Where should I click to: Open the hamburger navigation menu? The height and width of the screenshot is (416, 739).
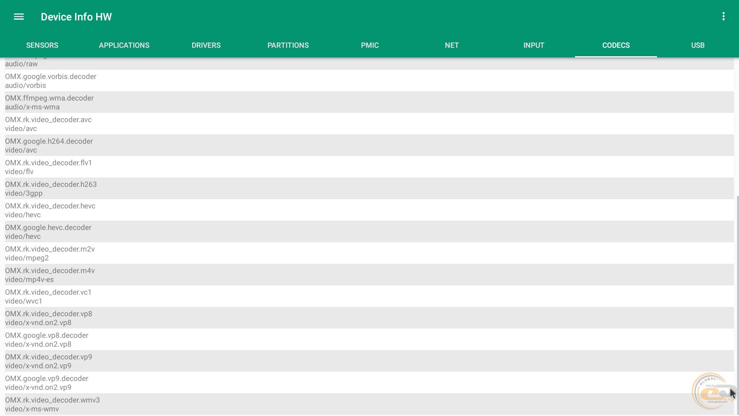click(19, 17)
